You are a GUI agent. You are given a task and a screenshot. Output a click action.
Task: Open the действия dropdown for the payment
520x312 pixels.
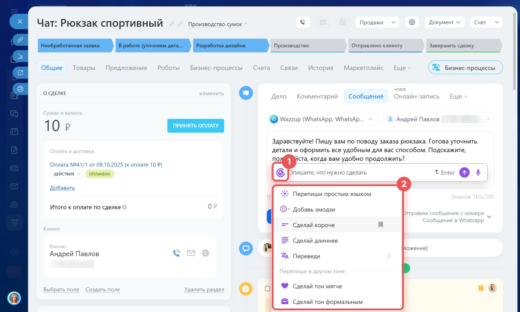pos(67,174)
